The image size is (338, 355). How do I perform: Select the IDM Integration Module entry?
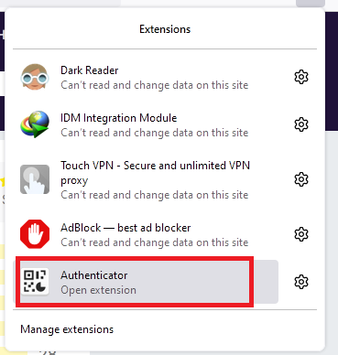tap(146, 124)
